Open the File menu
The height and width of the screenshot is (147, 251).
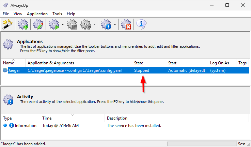coord(6,14)
